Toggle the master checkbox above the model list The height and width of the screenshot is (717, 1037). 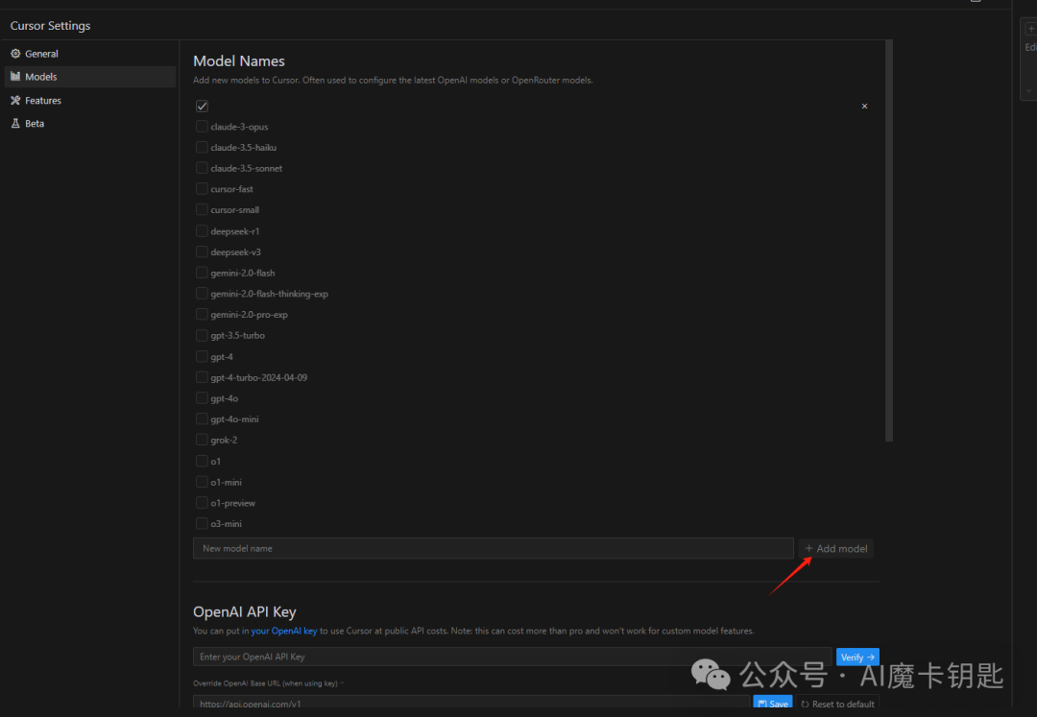pos(202,106)
